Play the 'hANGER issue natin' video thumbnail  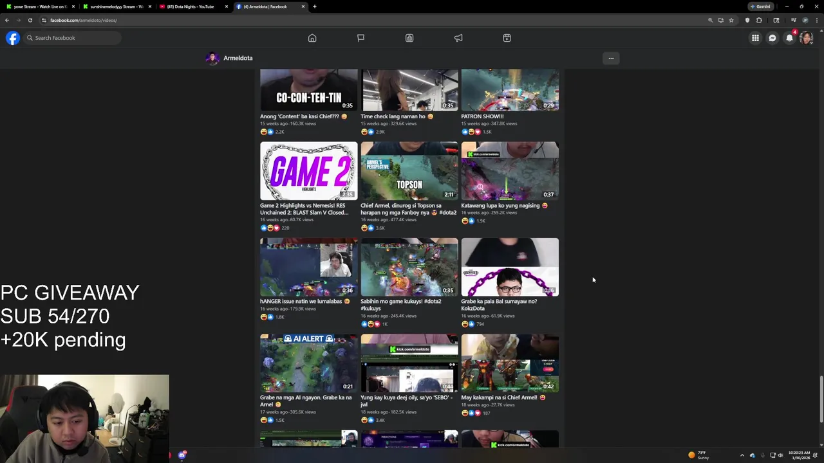(308, 267)
